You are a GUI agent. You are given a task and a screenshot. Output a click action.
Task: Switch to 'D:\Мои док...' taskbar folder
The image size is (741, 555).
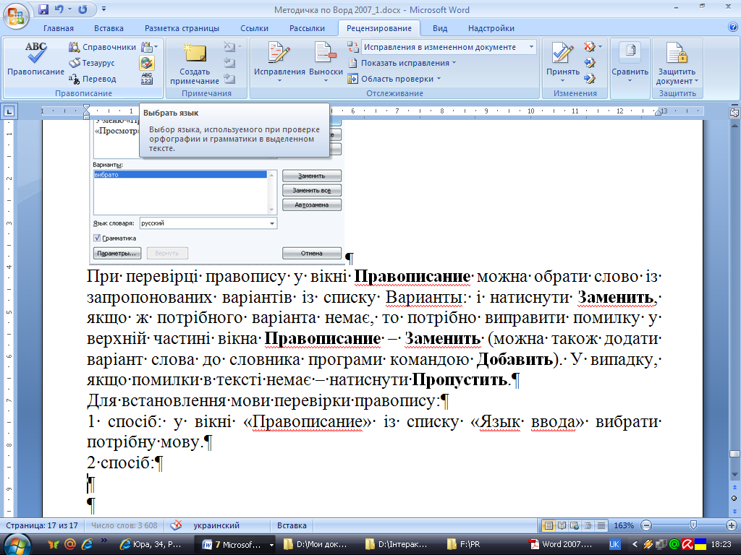(316, 545)
